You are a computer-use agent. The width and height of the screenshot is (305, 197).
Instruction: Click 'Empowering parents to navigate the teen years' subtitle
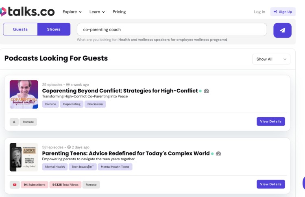[x=89, y=159]
